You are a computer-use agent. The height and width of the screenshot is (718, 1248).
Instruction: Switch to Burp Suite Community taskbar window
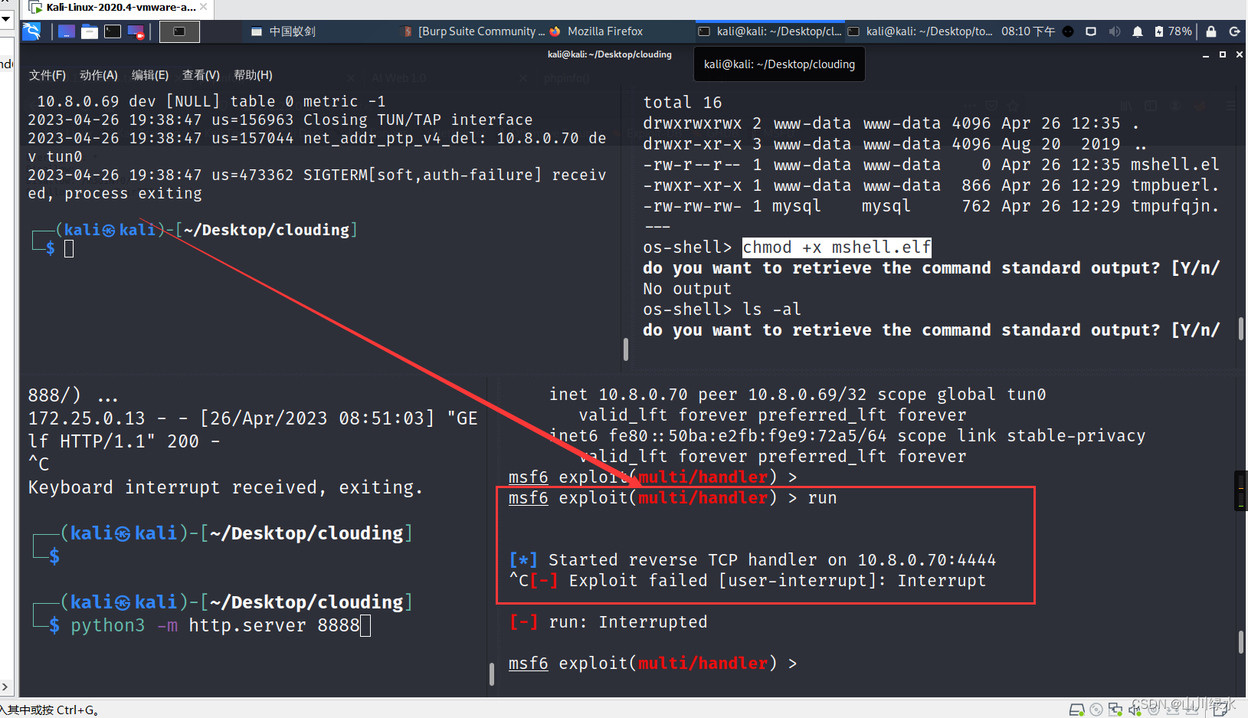tap(473, 31)
